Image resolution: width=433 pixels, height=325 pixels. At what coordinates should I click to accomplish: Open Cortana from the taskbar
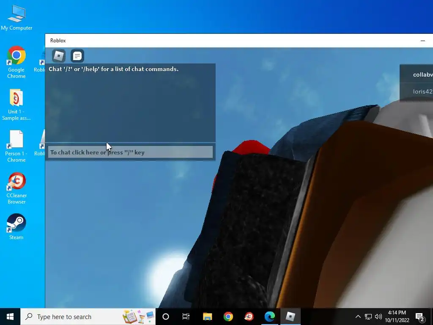click(166, 317)
